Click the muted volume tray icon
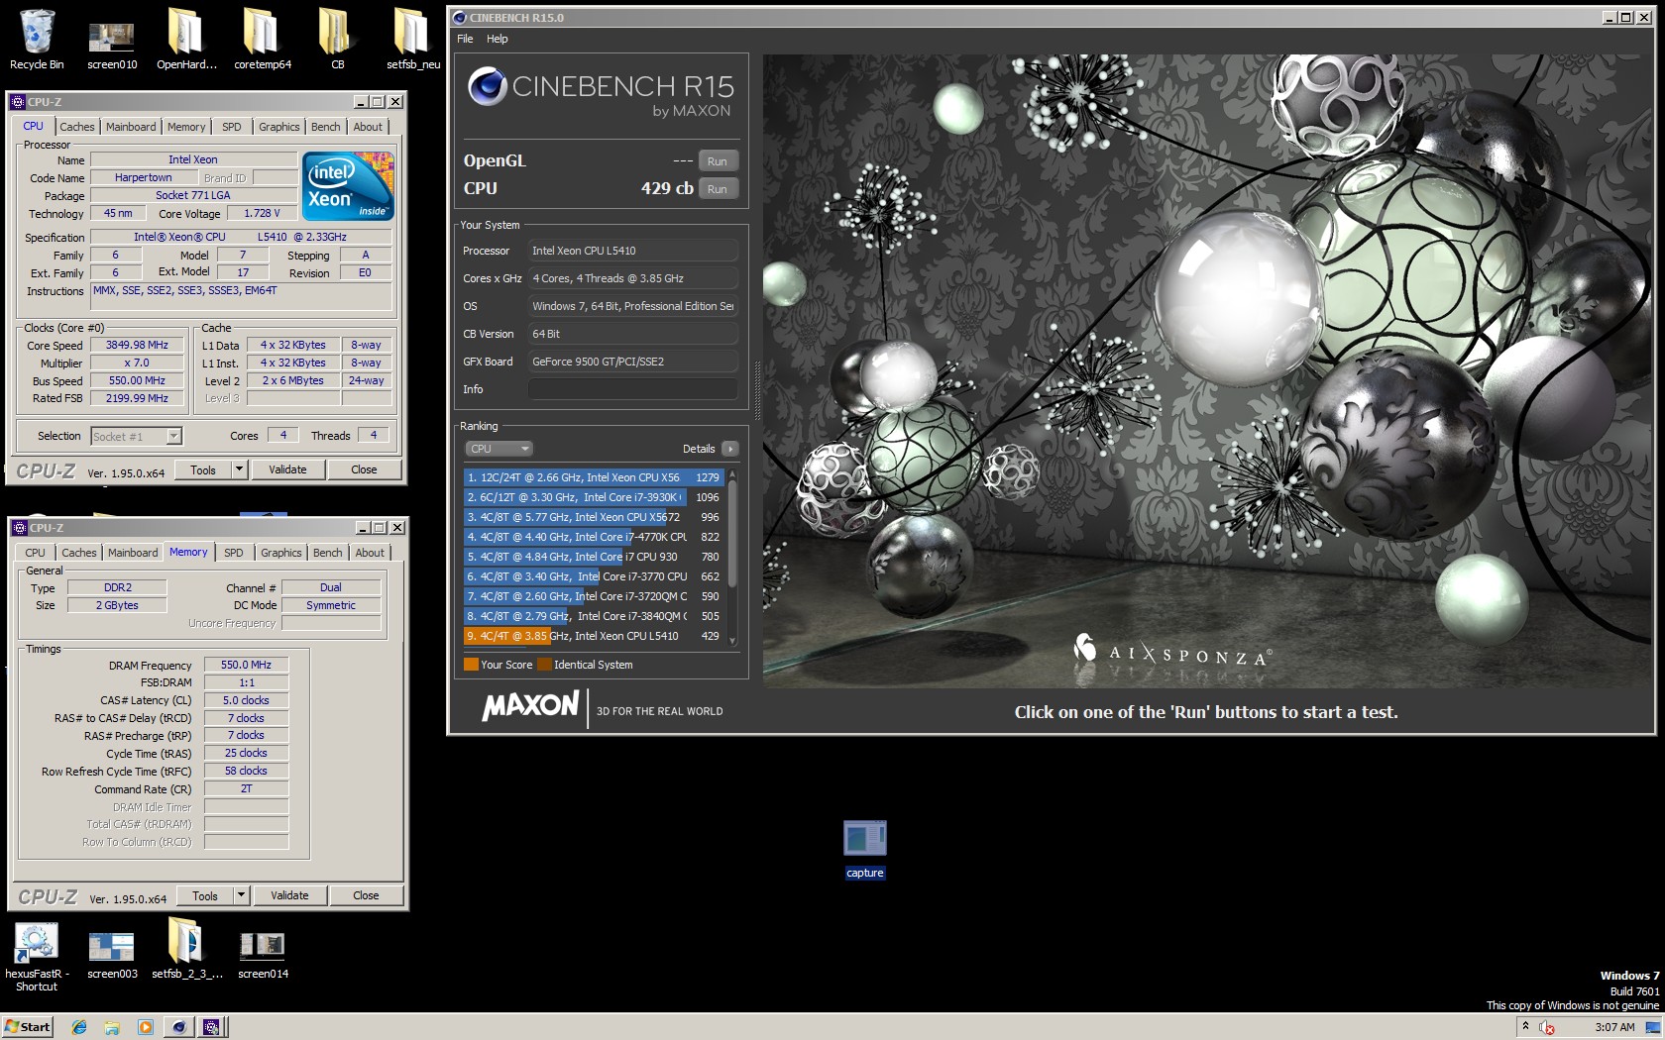1665x1040 pixels. coord(1547,1028)
